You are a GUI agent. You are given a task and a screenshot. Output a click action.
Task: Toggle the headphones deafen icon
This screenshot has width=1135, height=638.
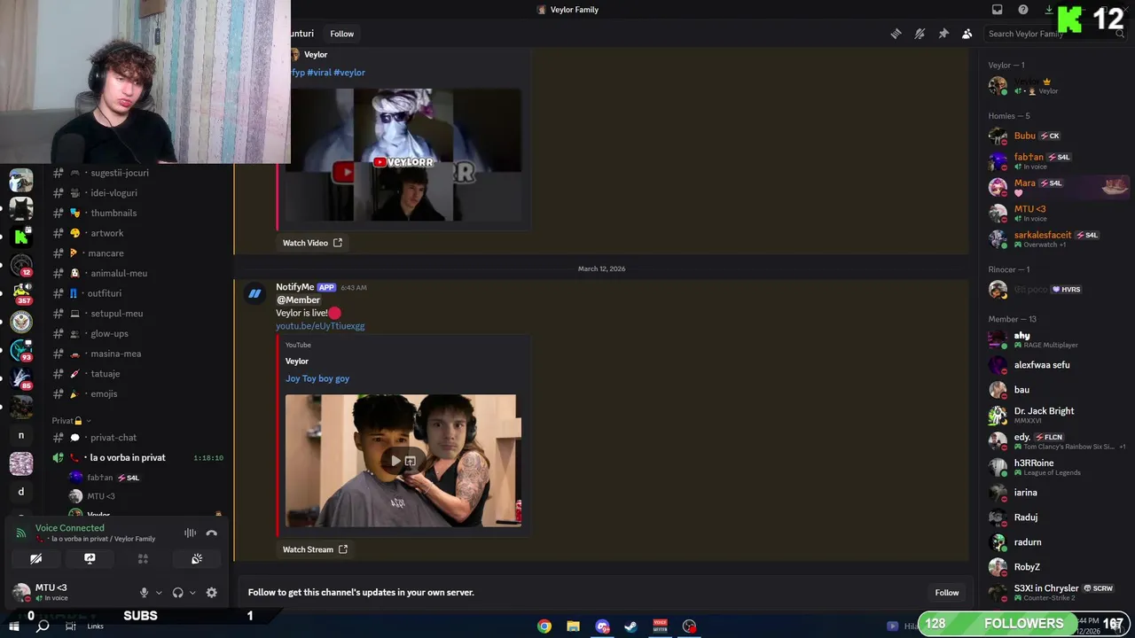177,593
